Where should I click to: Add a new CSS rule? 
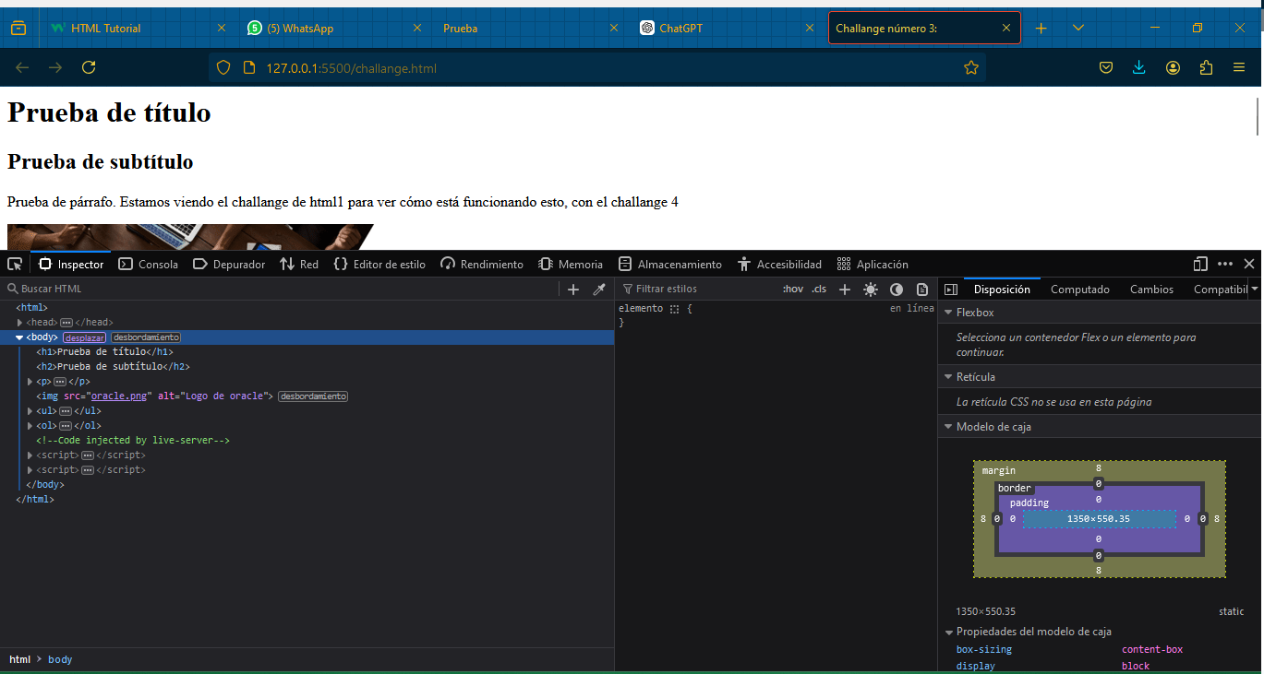[x=845, y=289]
